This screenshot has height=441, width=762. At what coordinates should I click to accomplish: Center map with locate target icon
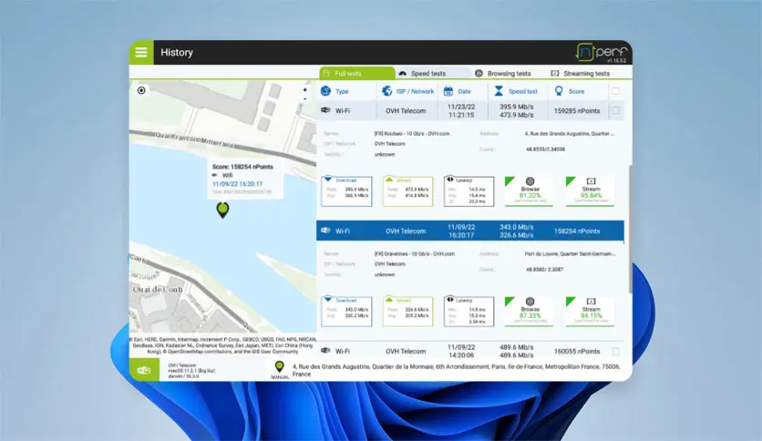coord(141,90)
